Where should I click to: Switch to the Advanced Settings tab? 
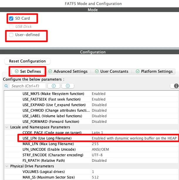point(68,72)
